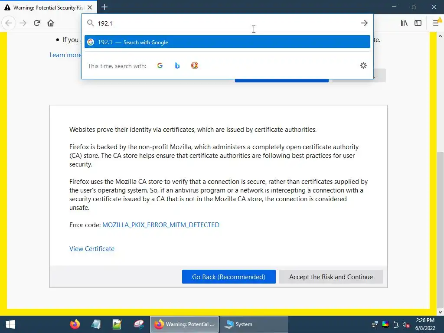
Task: Click the USB device tray icon
Action: click(396, 324)
